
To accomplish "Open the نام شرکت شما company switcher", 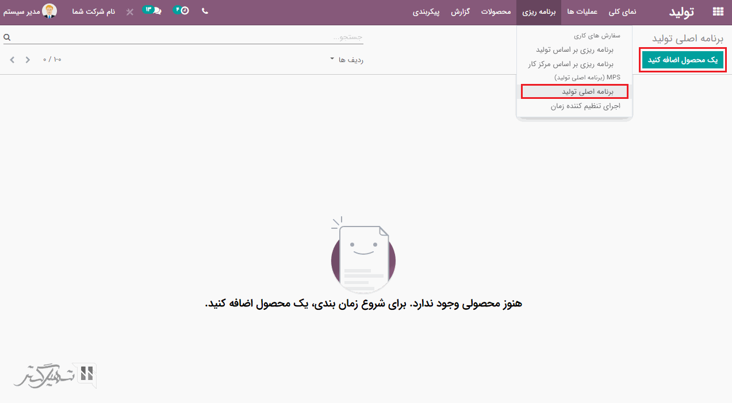I will 97,11.
